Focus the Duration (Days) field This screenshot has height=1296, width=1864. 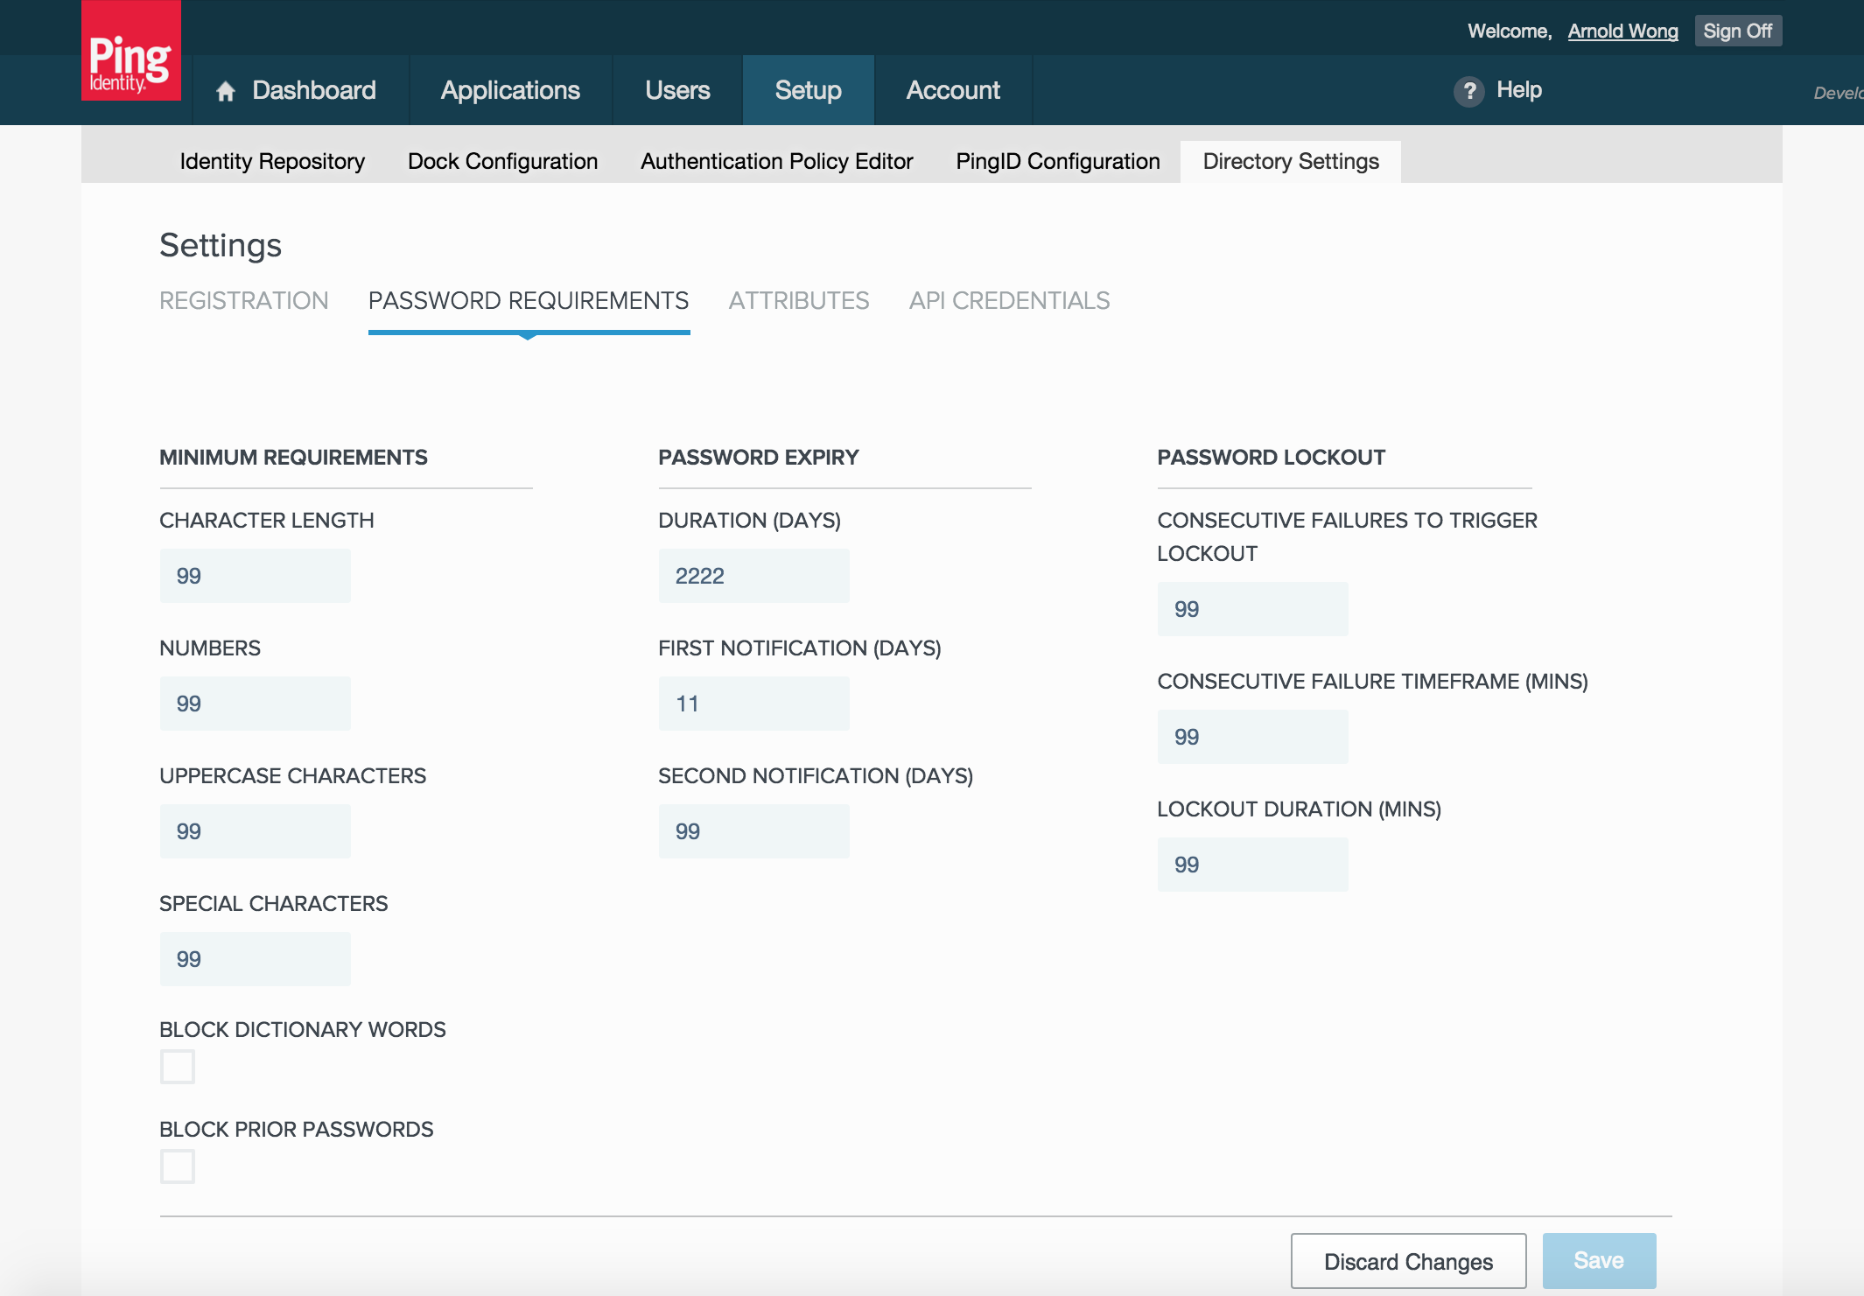753,576
